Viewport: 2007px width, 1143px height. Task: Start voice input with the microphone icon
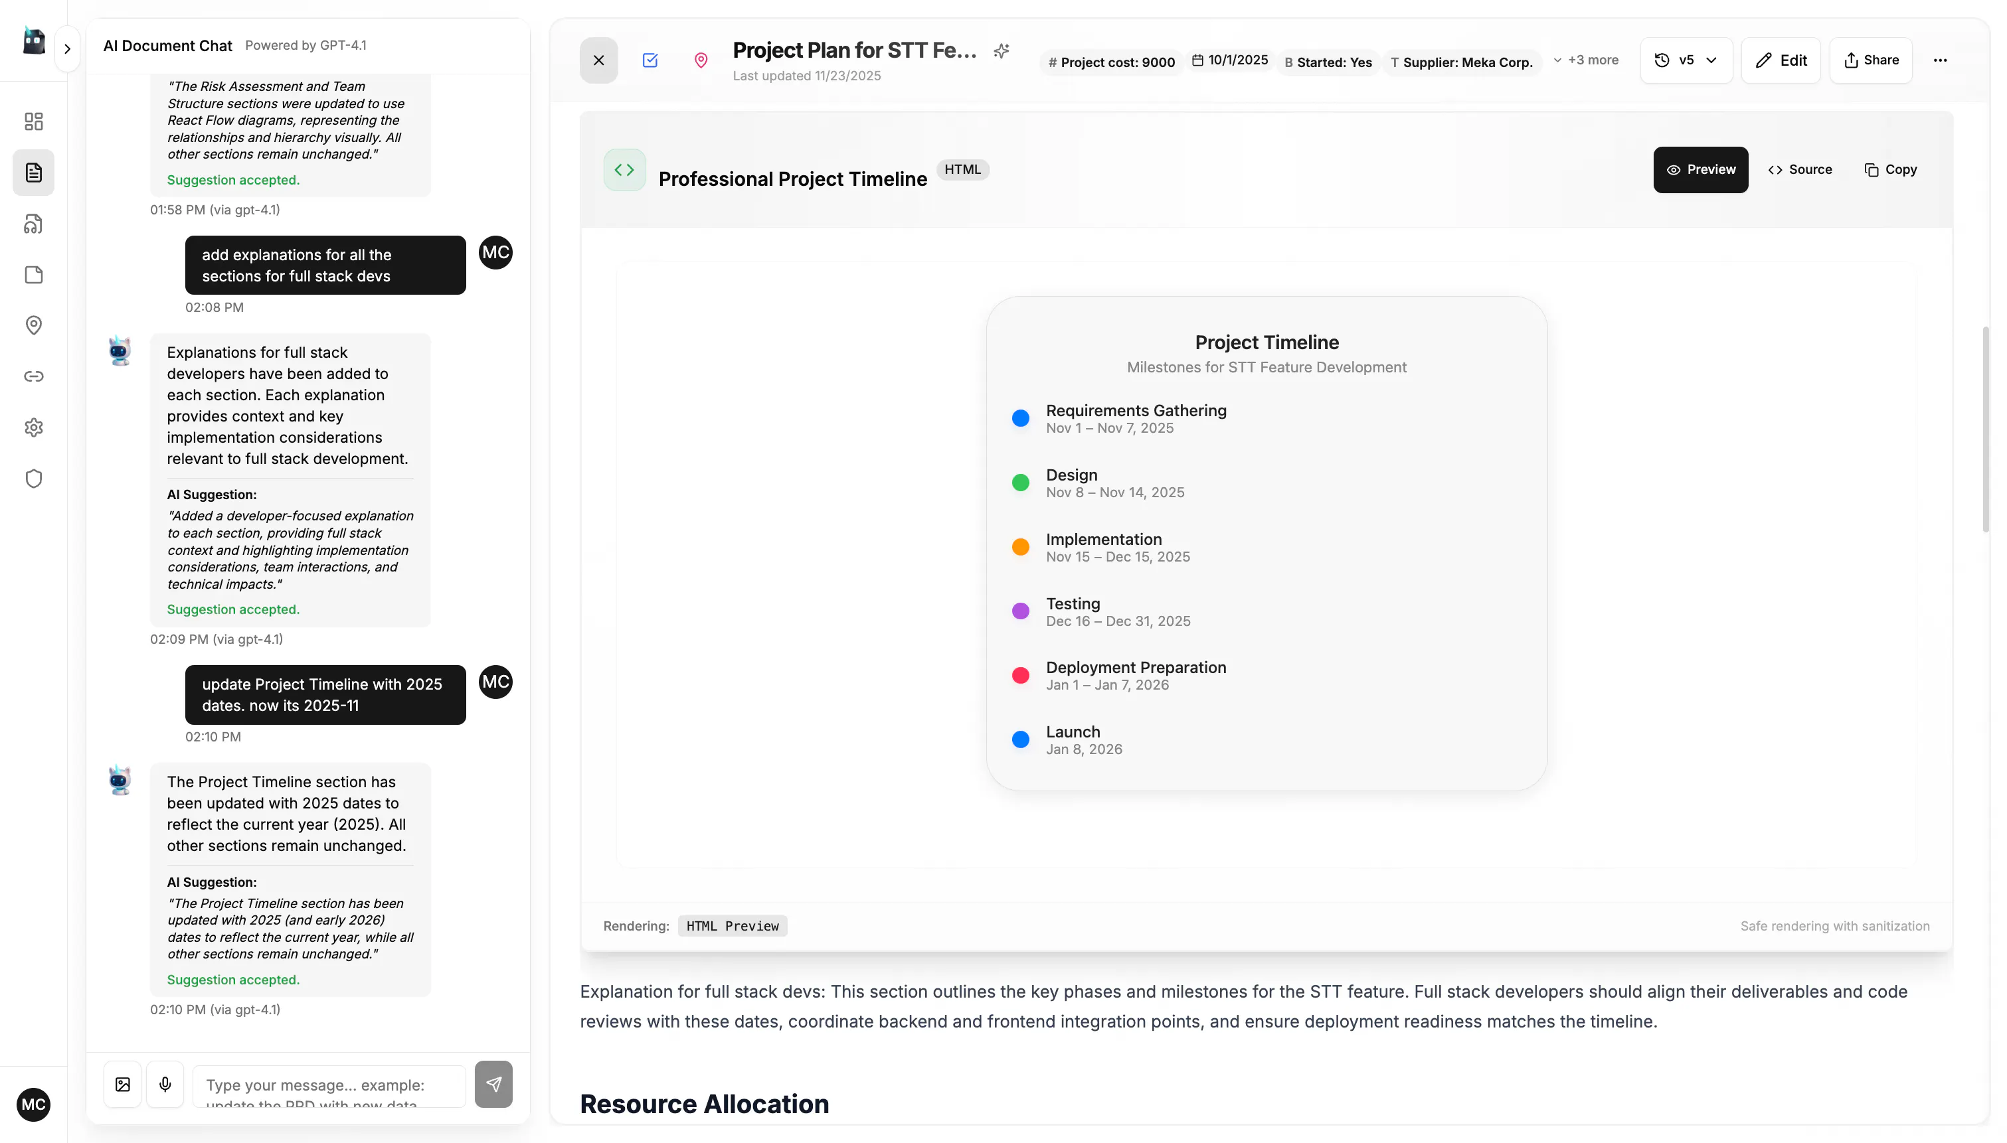pyautogui.click(x=165, y=1084)
